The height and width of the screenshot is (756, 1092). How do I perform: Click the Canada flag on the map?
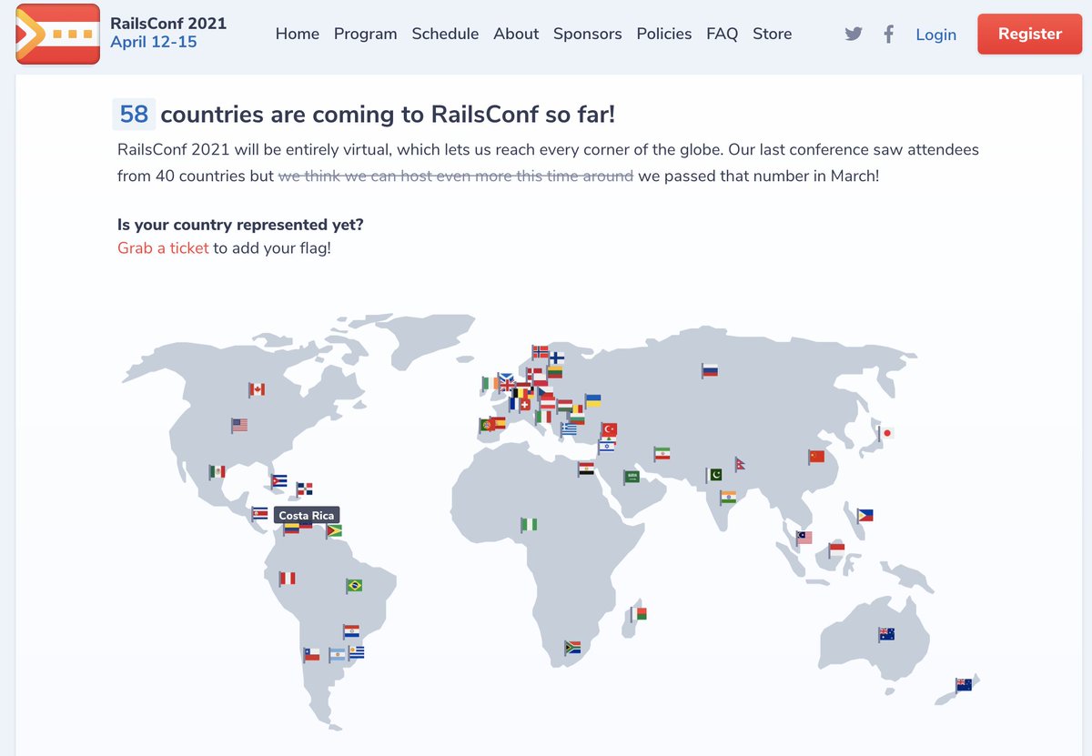pos(257,389)
